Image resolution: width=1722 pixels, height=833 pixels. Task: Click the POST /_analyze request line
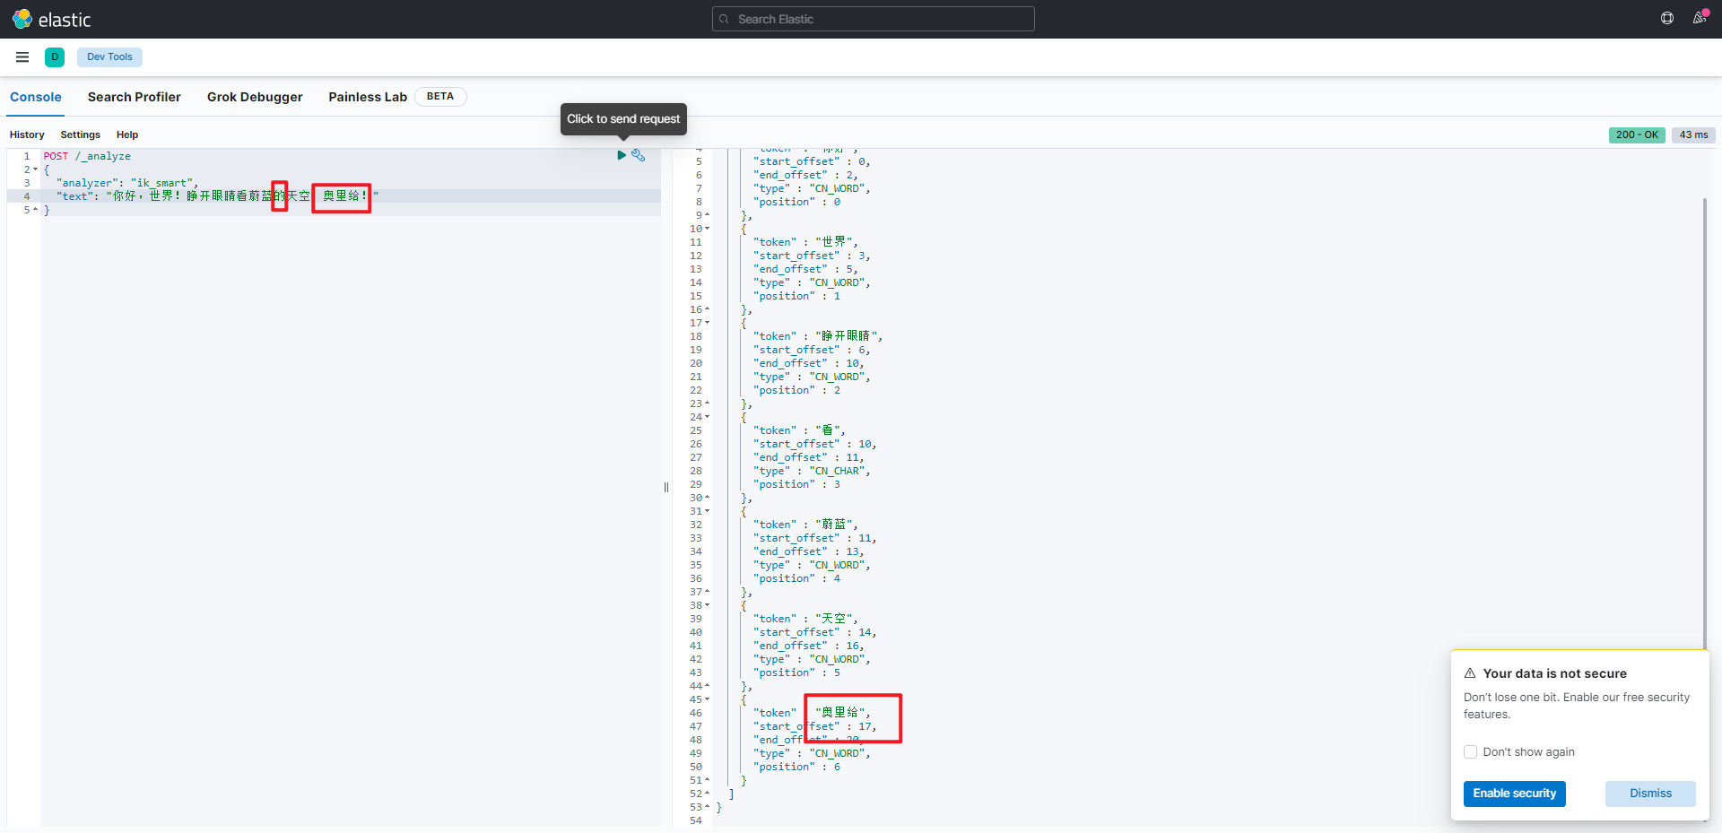[87, 156]
